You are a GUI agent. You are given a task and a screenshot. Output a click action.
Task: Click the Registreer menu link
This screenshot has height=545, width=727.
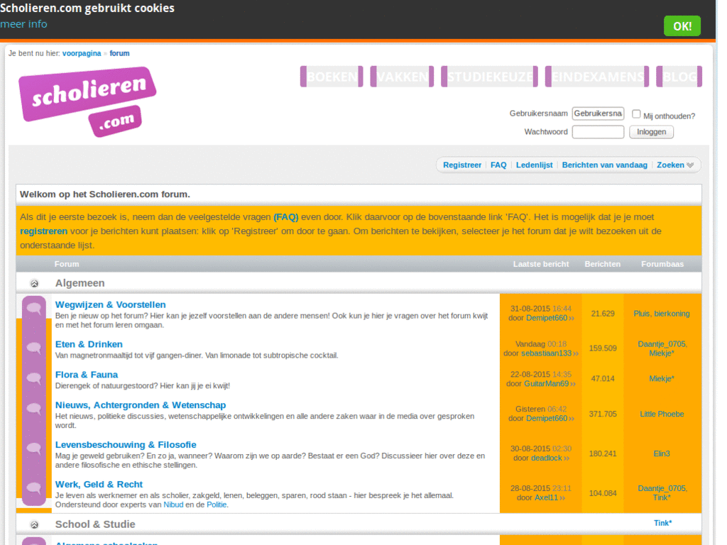pyautogui.click(x=461, y=165)
